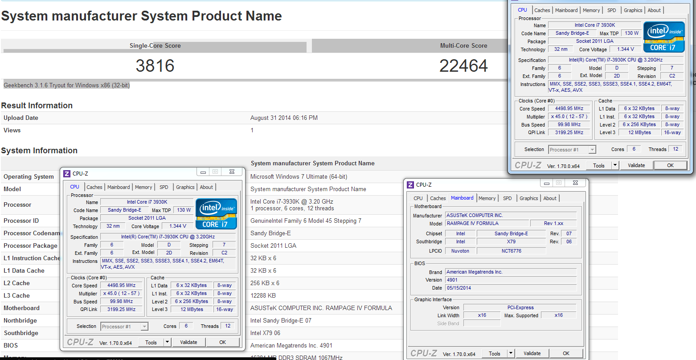
Task: Click the Southbridge value X79 in Mainboard window
Action: (511, 241)
